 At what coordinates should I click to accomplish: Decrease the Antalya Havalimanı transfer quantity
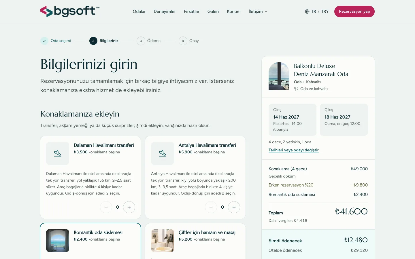point(211,207)
